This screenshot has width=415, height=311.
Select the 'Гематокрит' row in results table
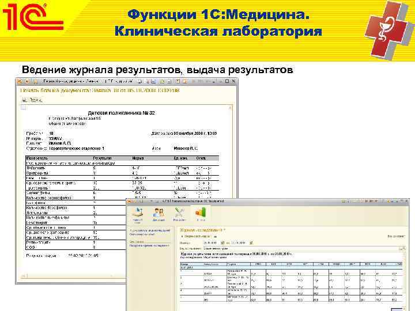[76, 223]
